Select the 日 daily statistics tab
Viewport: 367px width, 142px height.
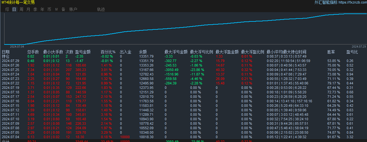pos(14,9)
